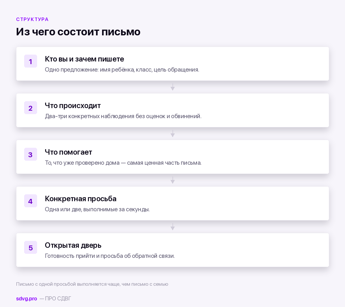Click the number 2 step badge

point(30,108)
